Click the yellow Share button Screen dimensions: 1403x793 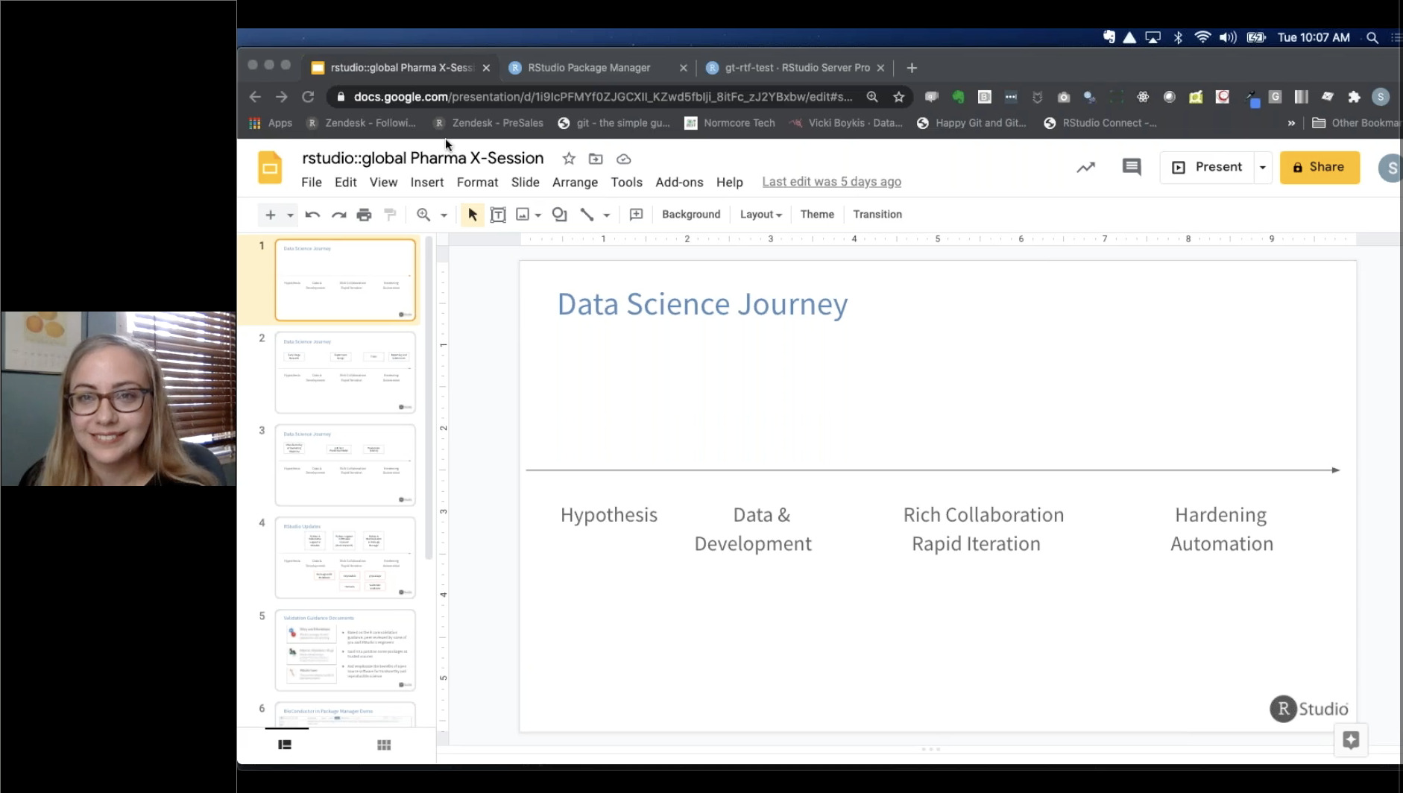point(1319,167)
